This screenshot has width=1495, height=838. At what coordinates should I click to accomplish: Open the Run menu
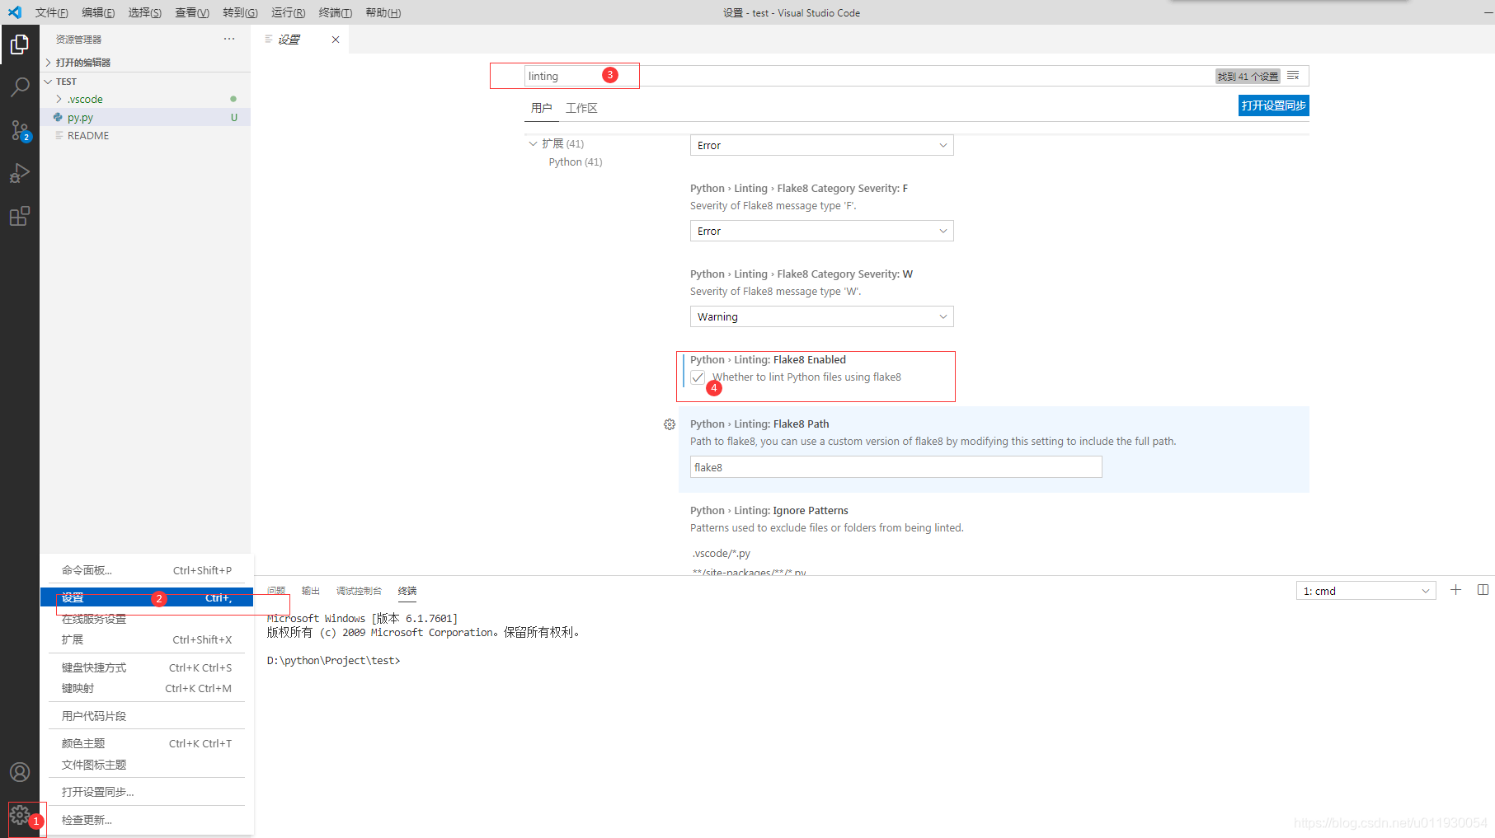[288, 12]
